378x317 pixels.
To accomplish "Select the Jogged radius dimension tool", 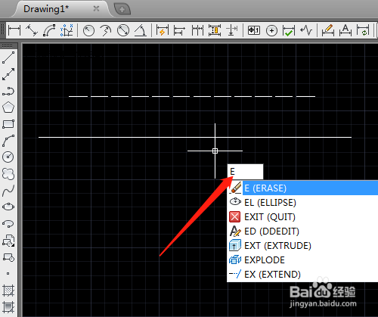I will 106,30.
